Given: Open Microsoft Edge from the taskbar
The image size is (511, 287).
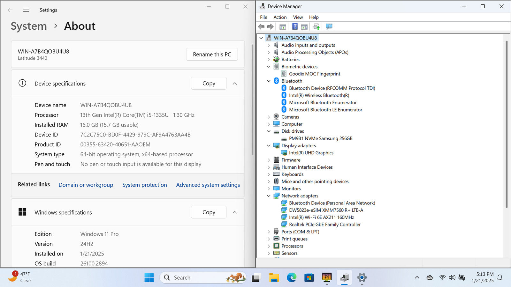Looking at the screenshot, I should point(291,277).
